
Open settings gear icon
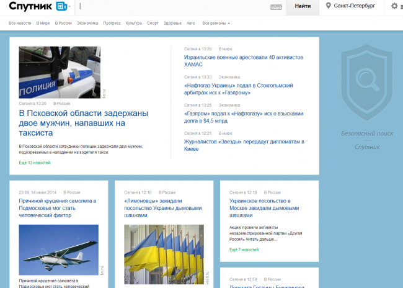(394, 6)
